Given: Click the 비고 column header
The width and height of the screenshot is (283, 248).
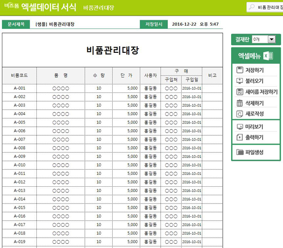Looking at the screenshot, I should (x=212, y=75).
